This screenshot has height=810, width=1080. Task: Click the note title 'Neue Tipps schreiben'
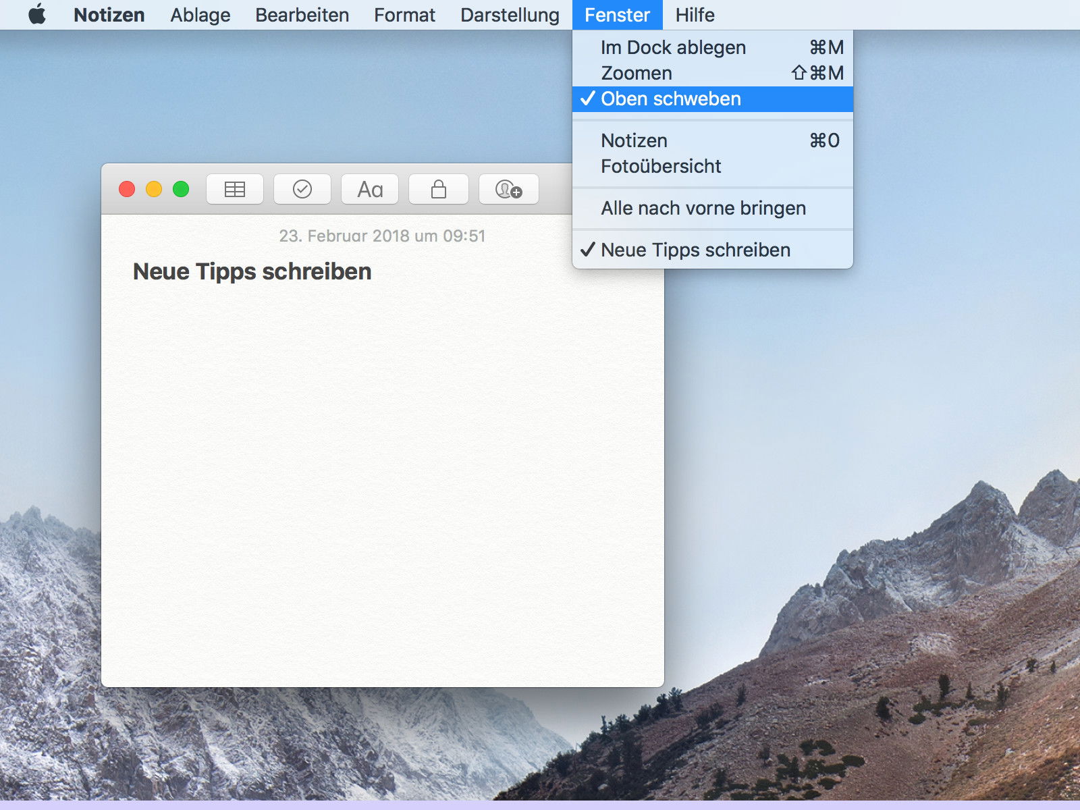(x=252, y=272)
